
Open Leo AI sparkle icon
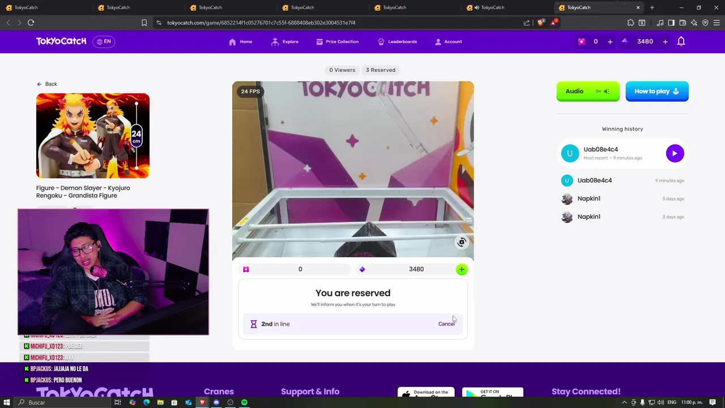[694, 23]
